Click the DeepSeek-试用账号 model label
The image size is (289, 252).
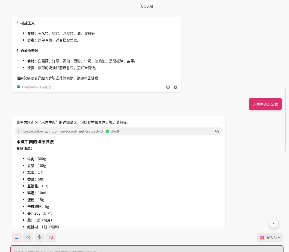(x=37, y=87)
